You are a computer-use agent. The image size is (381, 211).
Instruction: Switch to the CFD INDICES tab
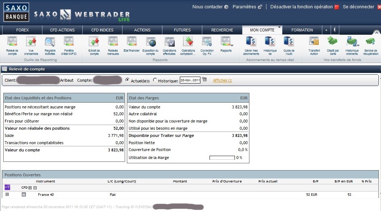(102, 30)
